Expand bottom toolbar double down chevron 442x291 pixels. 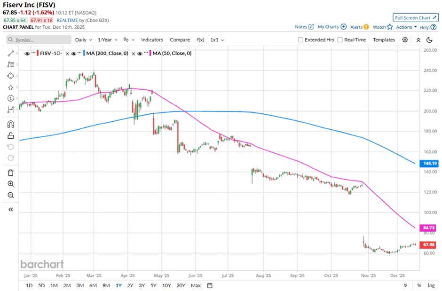pyautogui.click(x=405, y=286)
